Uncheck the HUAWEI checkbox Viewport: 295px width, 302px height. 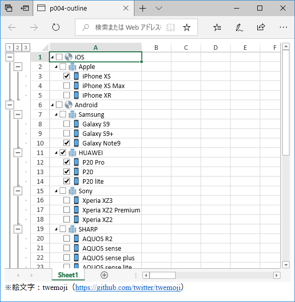[x=63, y=153]
